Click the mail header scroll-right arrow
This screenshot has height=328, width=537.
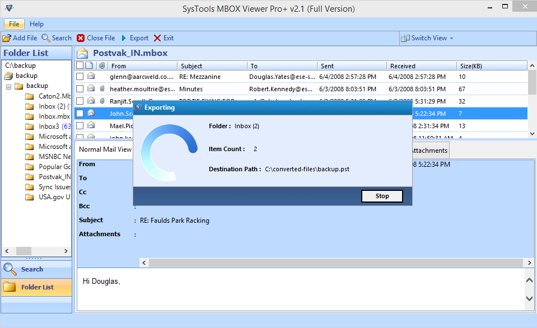530,263
